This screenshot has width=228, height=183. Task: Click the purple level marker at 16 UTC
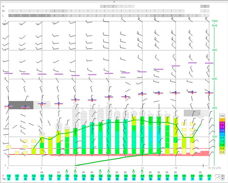tap(176, 66)
